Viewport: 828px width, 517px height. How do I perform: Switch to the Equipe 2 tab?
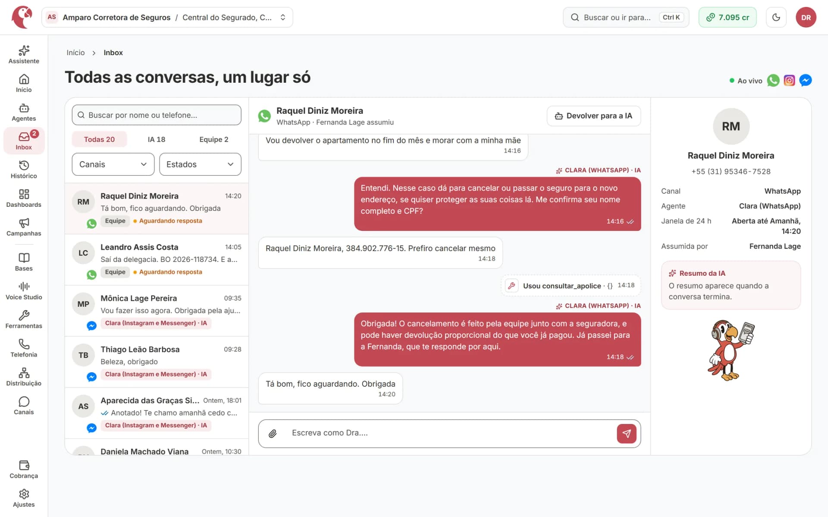click(214, 139)
